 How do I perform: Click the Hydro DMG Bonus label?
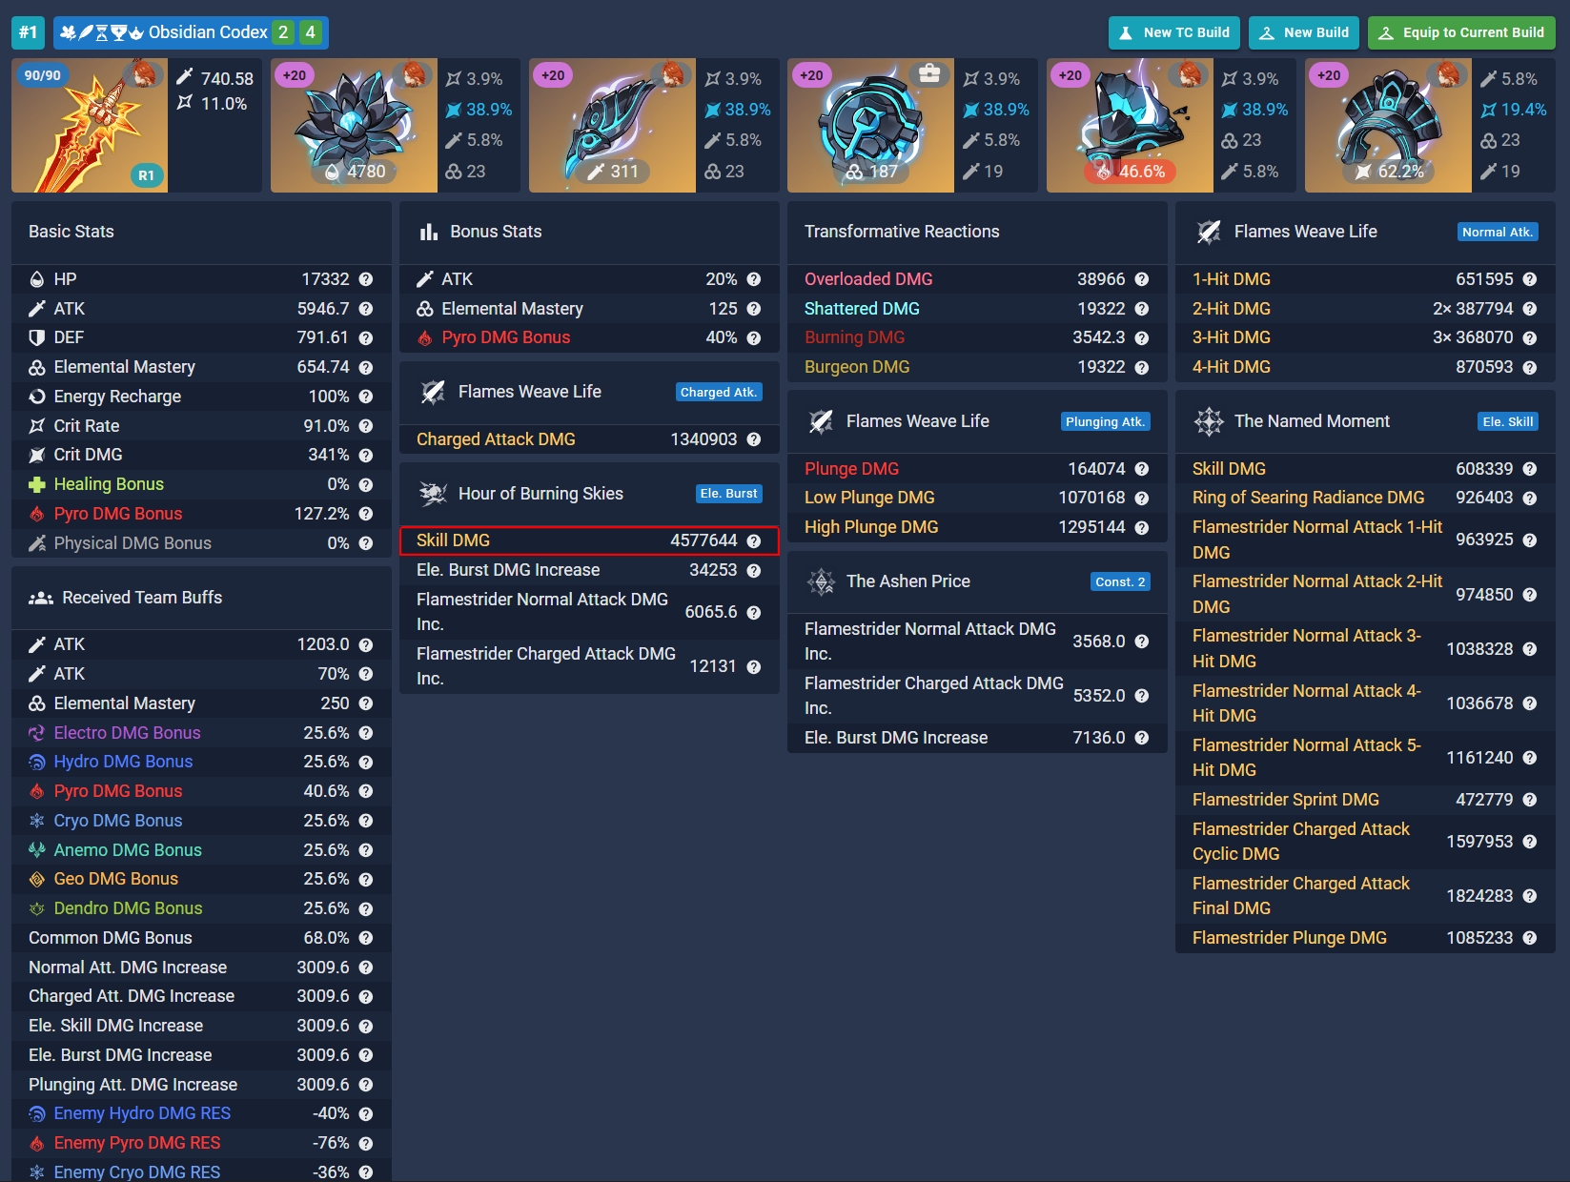click(x=123, y=762)
